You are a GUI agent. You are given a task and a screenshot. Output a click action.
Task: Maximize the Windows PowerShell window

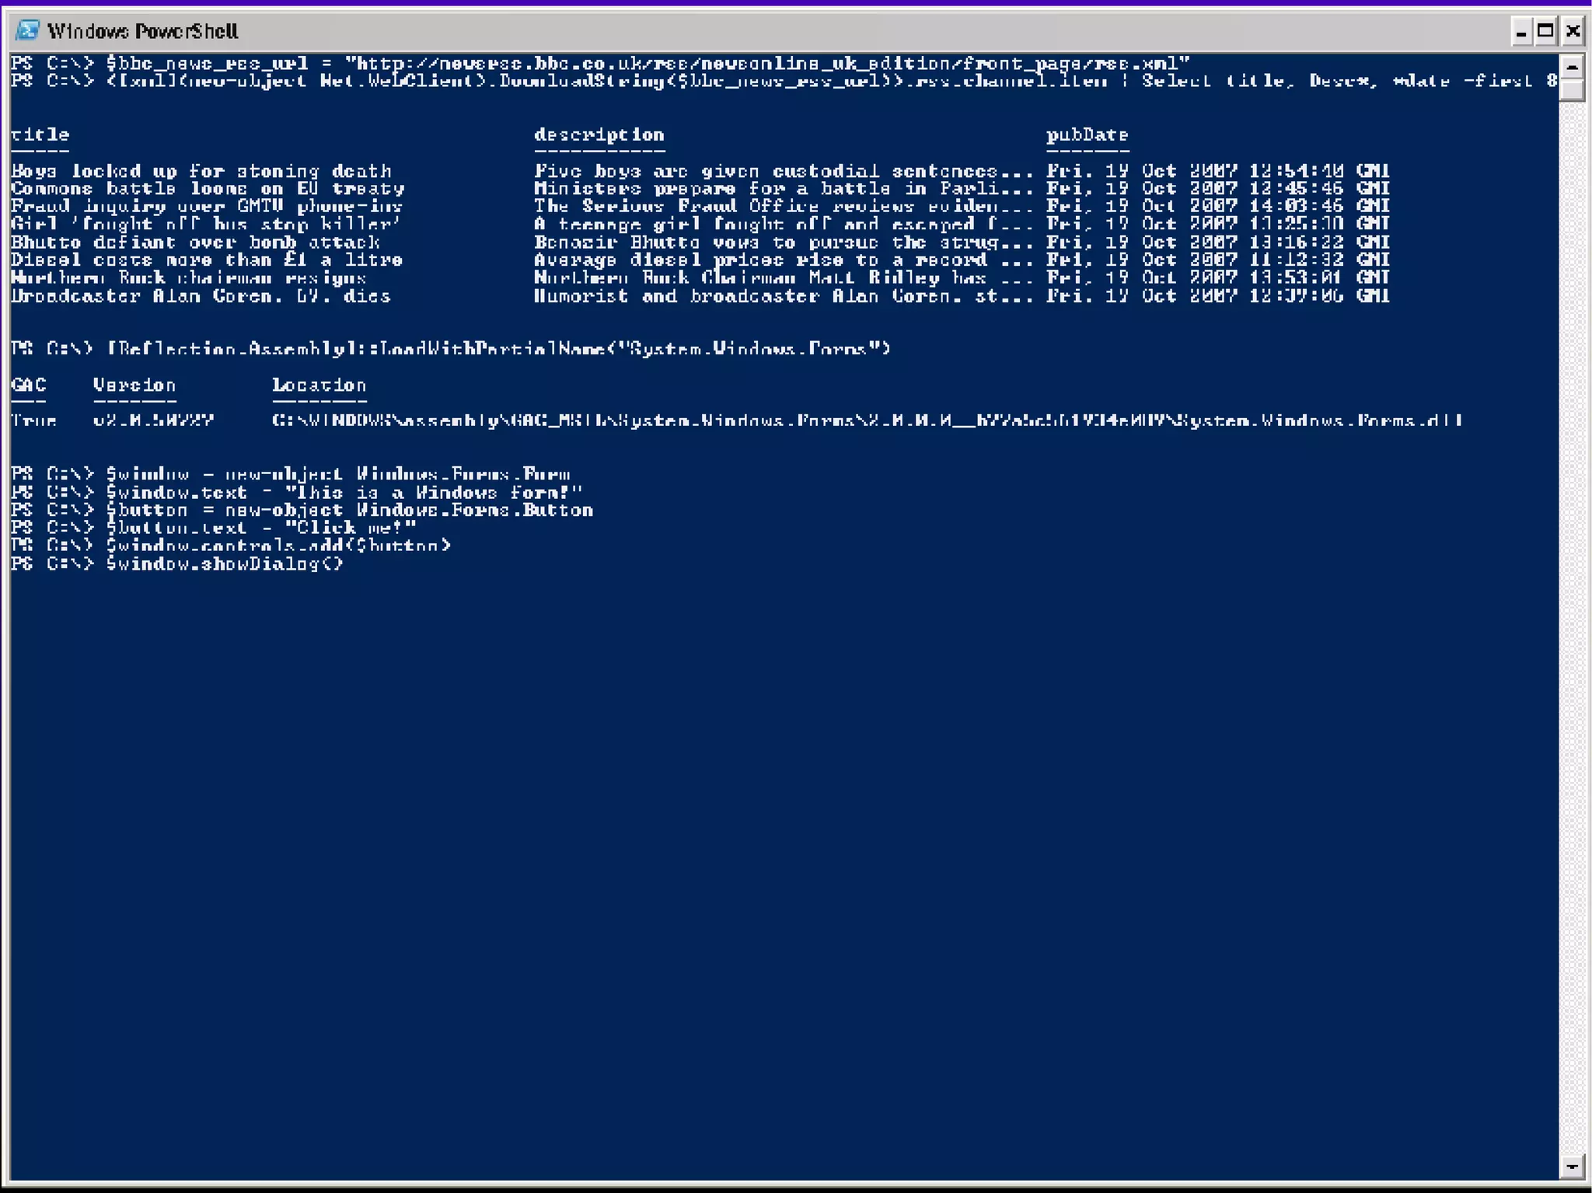coord(1546,31)
